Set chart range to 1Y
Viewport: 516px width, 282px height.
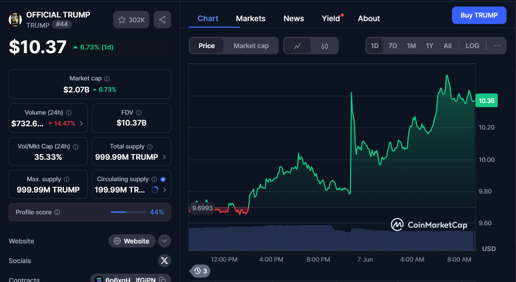click(430, 46)
